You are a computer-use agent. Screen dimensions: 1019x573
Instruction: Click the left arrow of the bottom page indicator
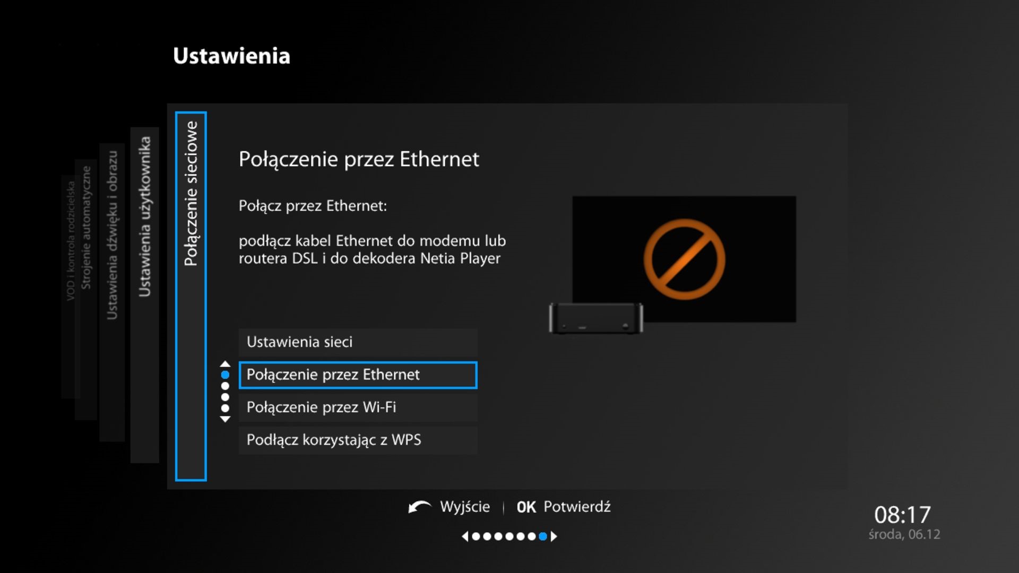[465, 536]
